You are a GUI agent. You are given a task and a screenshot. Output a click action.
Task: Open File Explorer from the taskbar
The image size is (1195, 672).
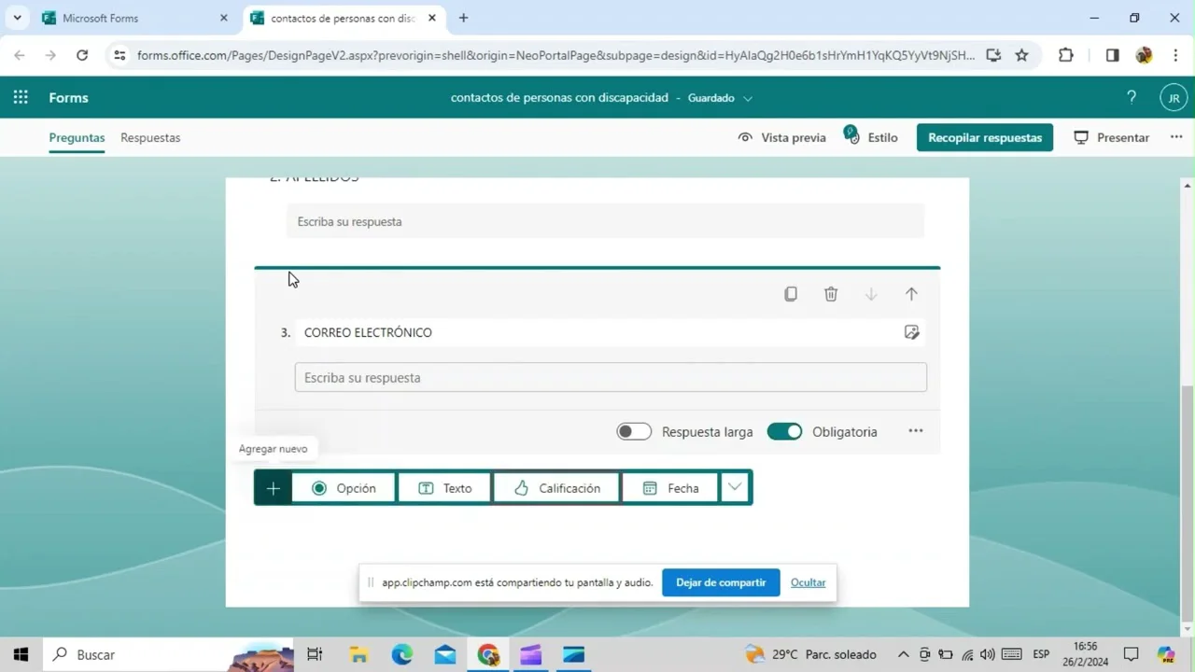pos(358,654)
